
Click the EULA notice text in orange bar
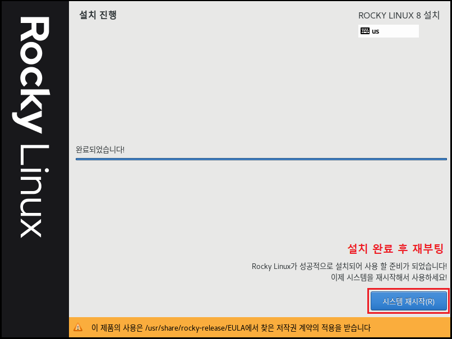[x=231, y=328]
